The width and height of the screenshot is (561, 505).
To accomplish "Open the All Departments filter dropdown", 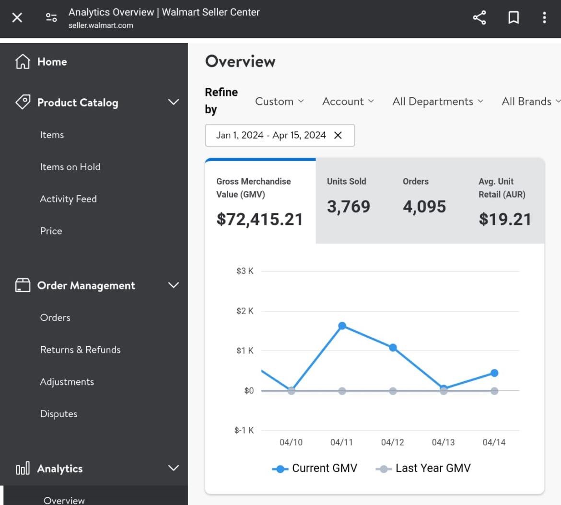I will 437,101.
